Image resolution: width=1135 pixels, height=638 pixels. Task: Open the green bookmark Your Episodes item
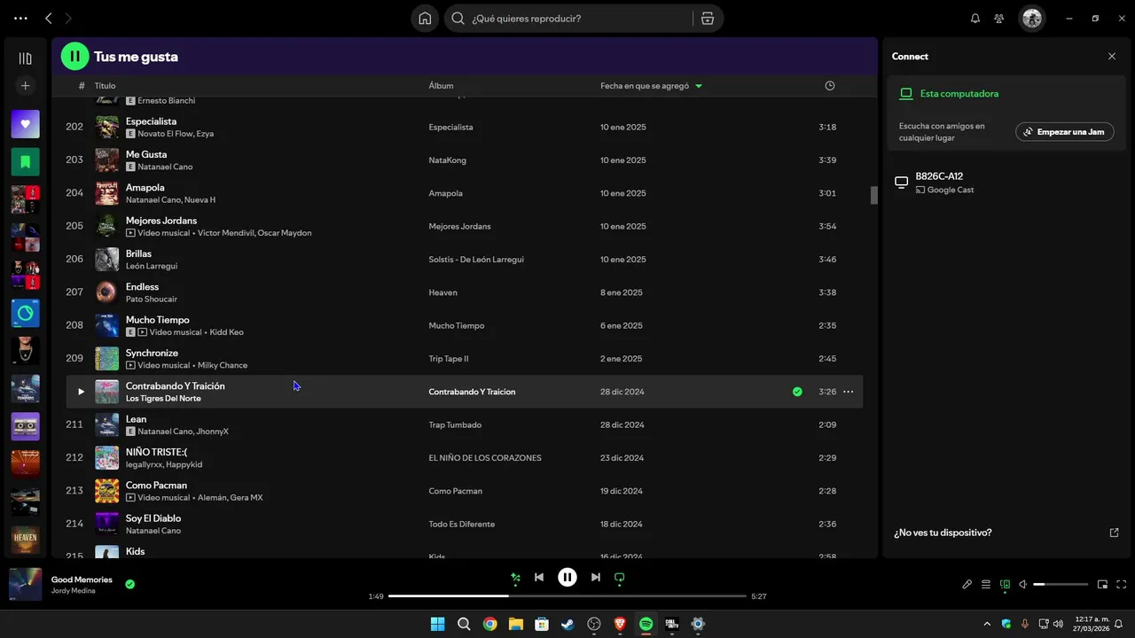[x=25, y=161]
